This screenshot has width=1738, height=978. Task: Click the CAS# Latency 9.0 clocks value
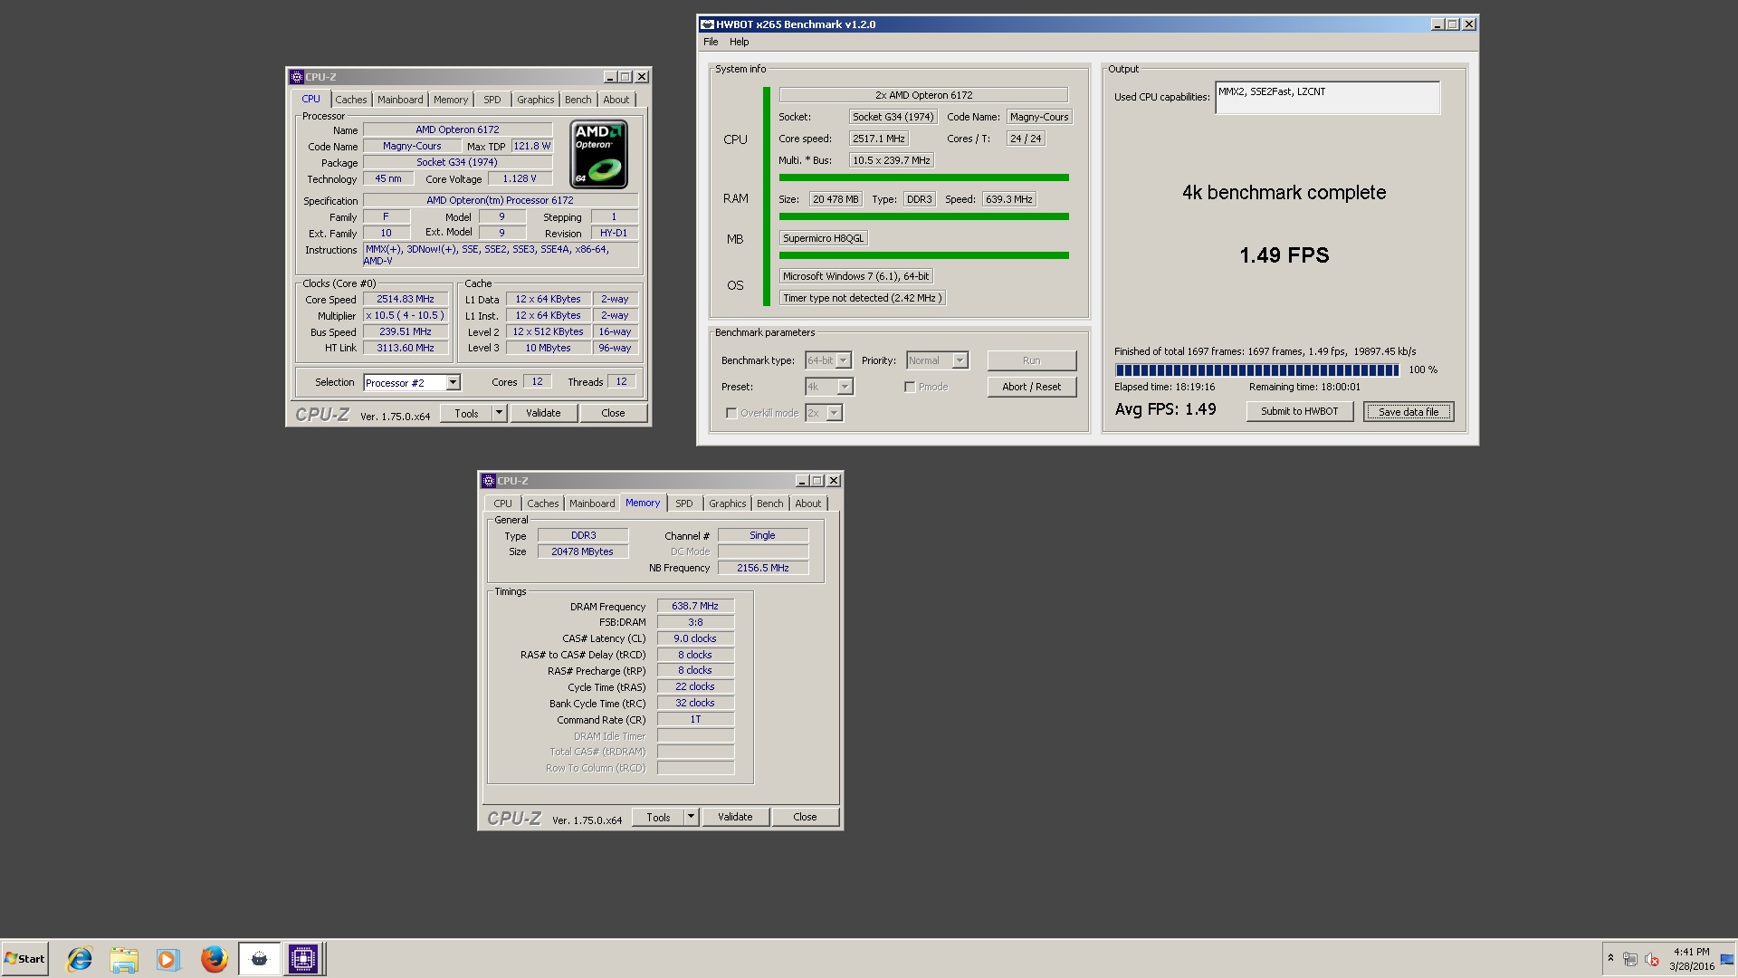[695, 639]
